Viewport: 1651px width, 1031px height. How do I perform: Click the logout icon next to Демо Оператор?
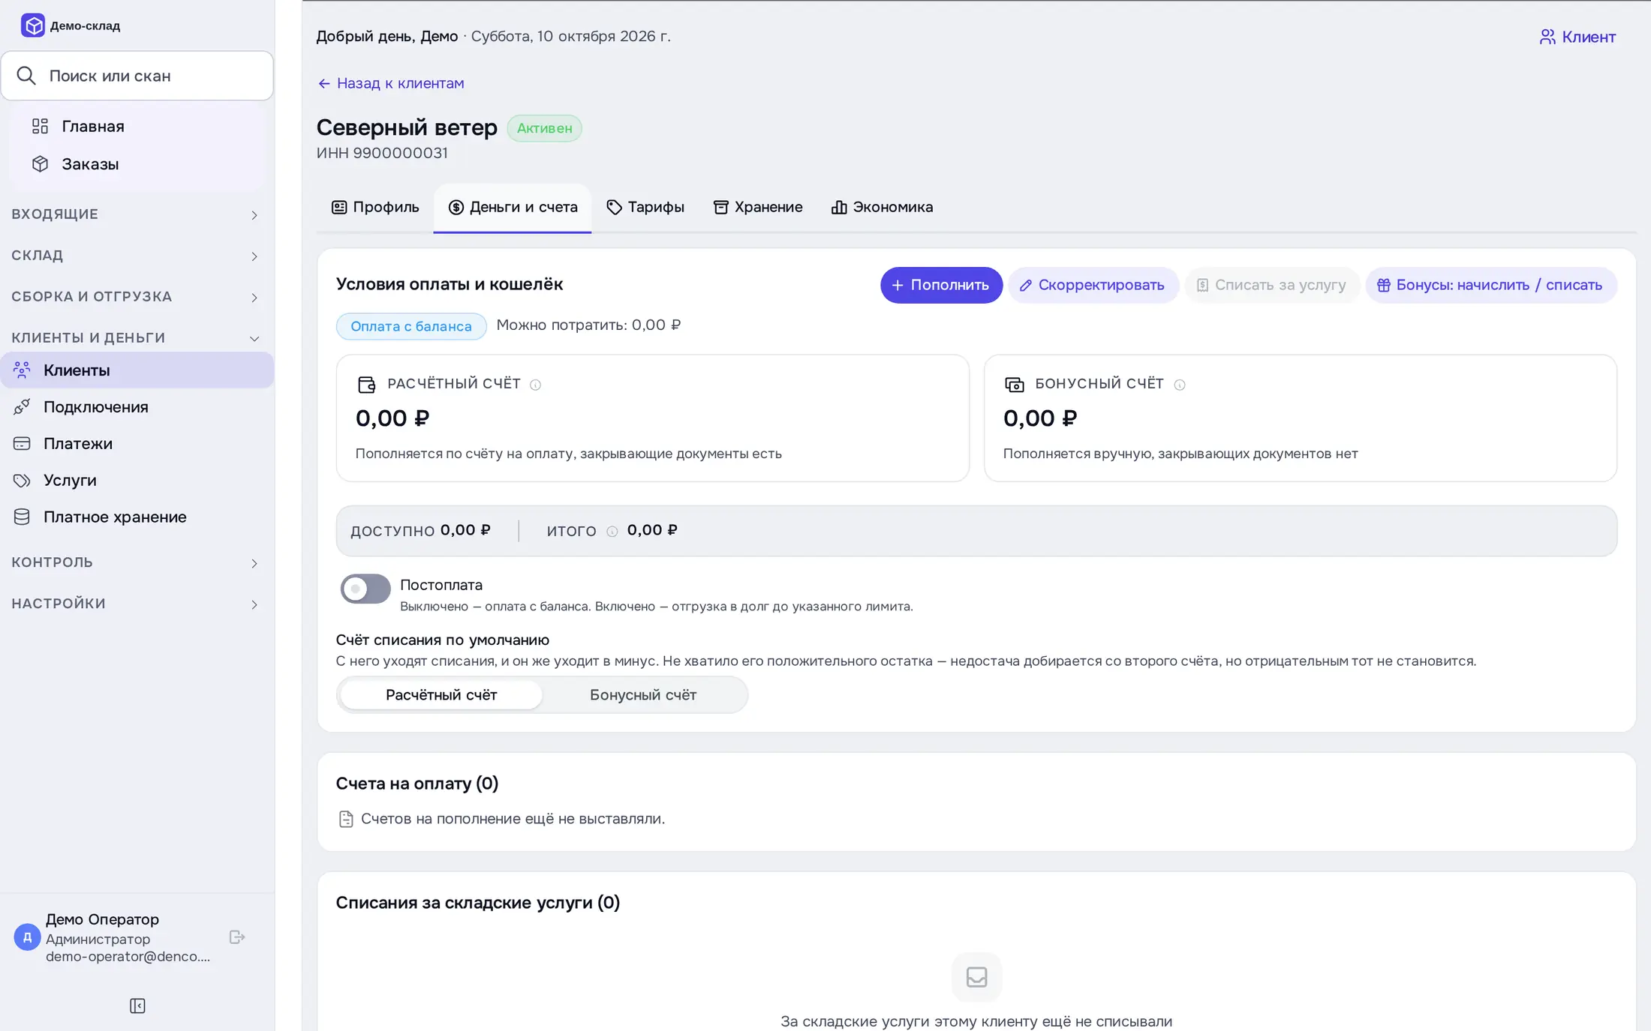[237, 937]
